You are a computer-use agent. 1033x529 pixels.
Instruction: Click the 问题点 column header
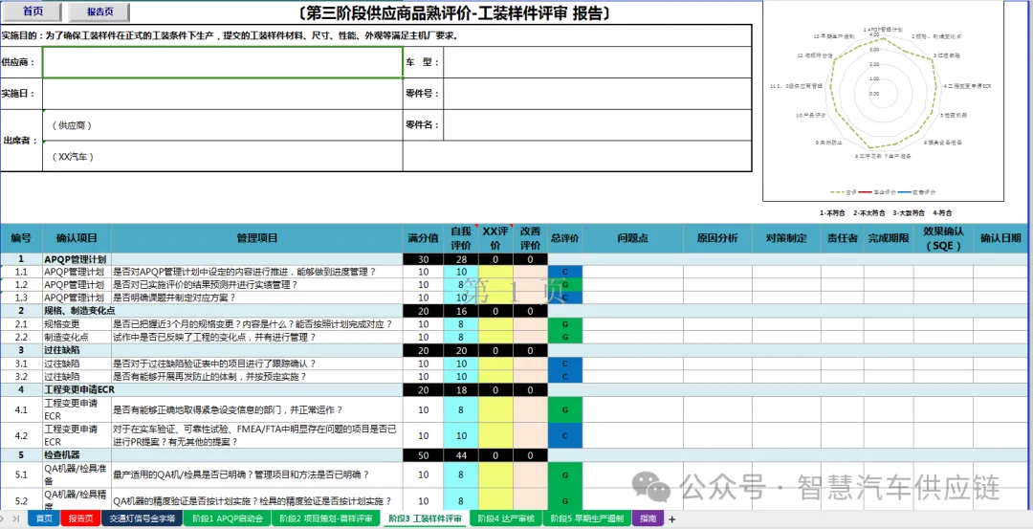(633, 238)
